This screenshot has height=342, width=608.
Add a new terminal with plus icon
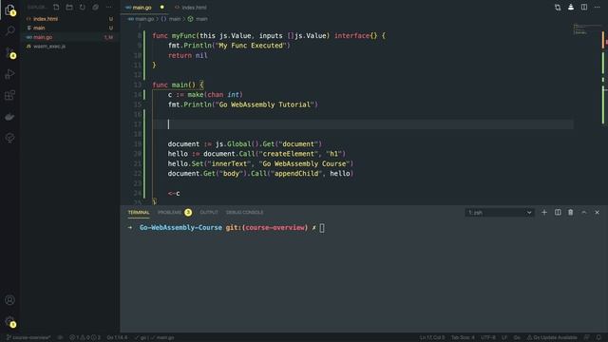pyautogui.click(x=544, y=212)
